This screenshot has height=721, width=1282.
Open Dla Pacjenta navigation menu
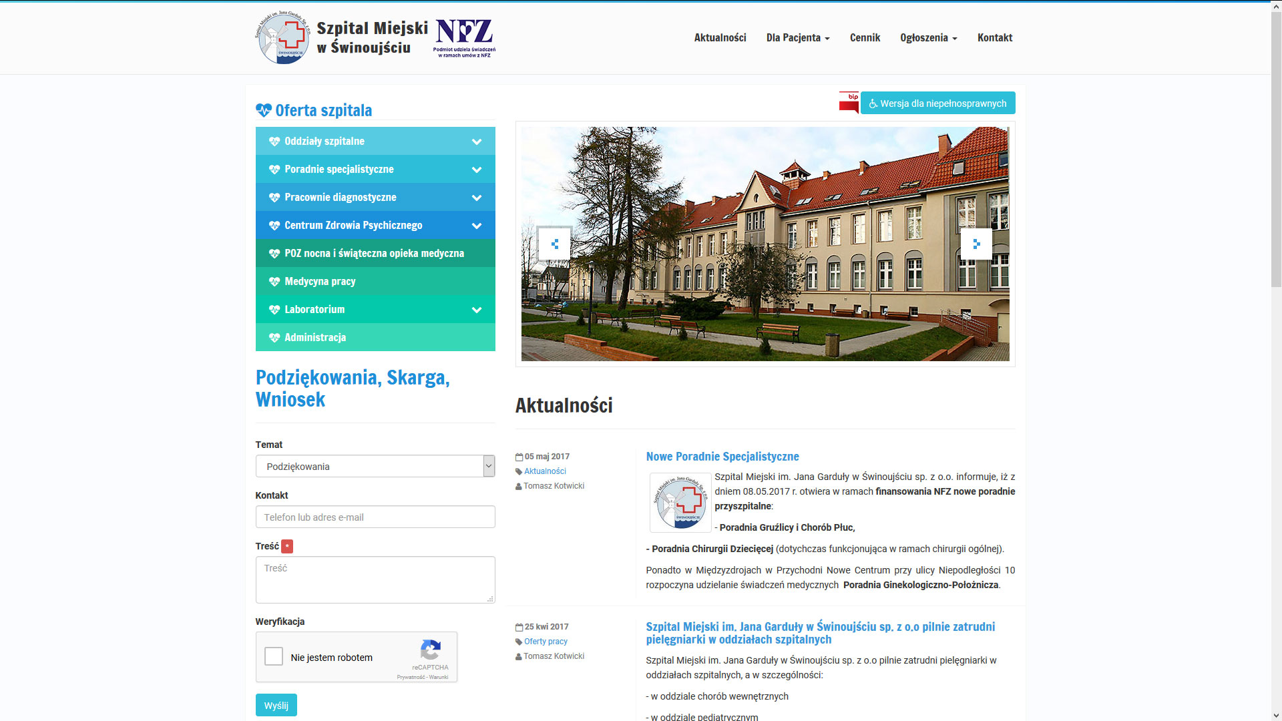click(x=797, y=38)
